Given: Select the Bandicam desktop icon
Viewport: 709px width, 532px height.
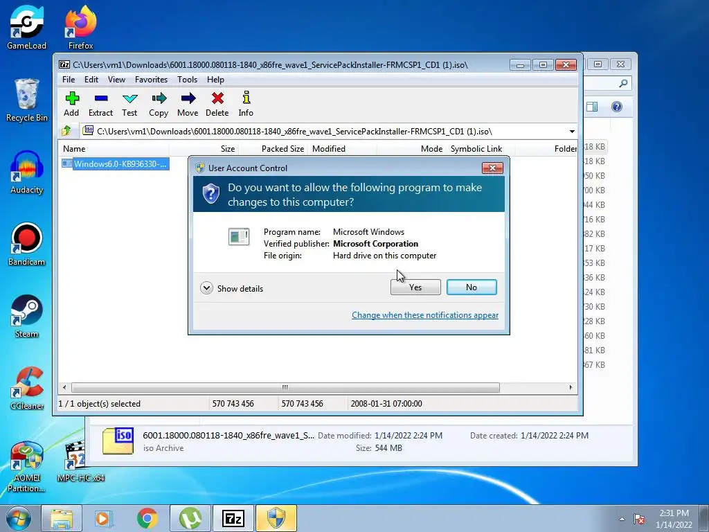Looking at the screenshot, I should pyautogui.click(x=27, y=245).
